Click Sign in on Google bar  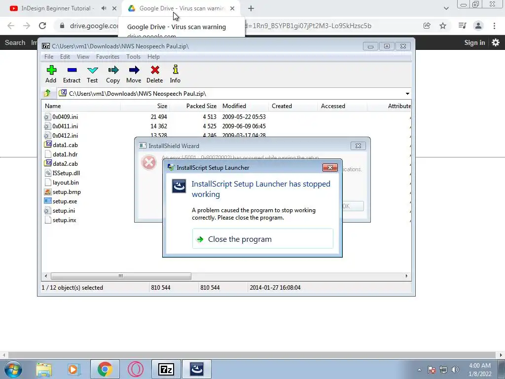[x=474, y=42]
